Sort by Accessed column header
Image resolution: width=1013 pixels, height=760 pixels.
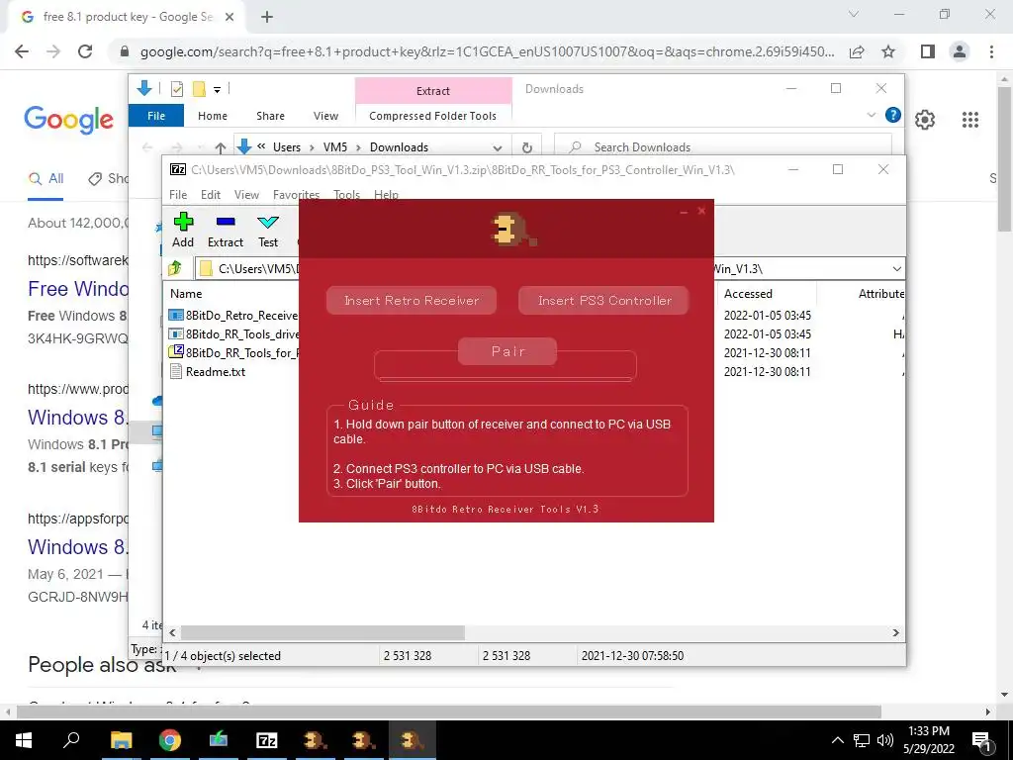click(748, 293)
